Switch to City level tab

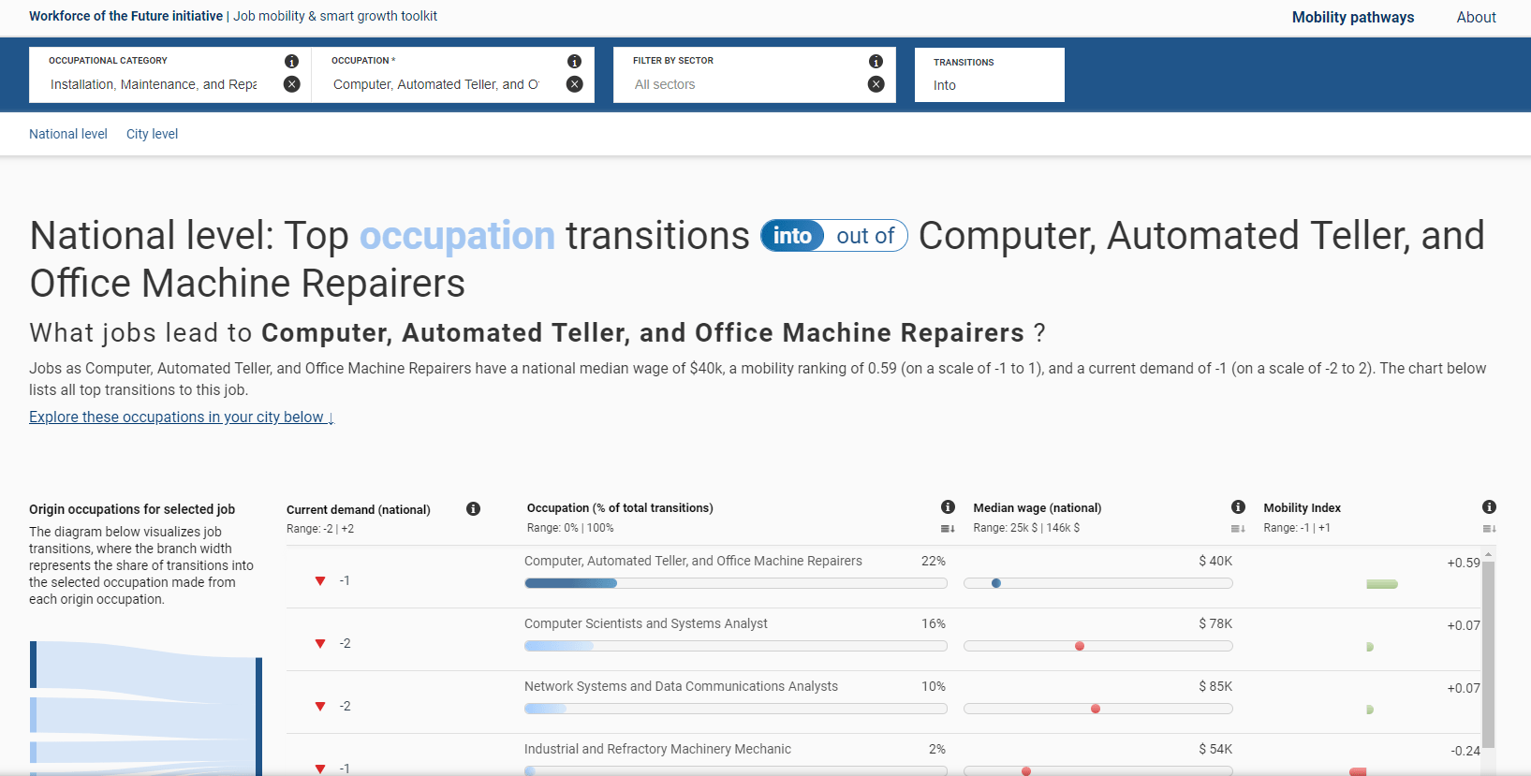(x=152, y=134)
